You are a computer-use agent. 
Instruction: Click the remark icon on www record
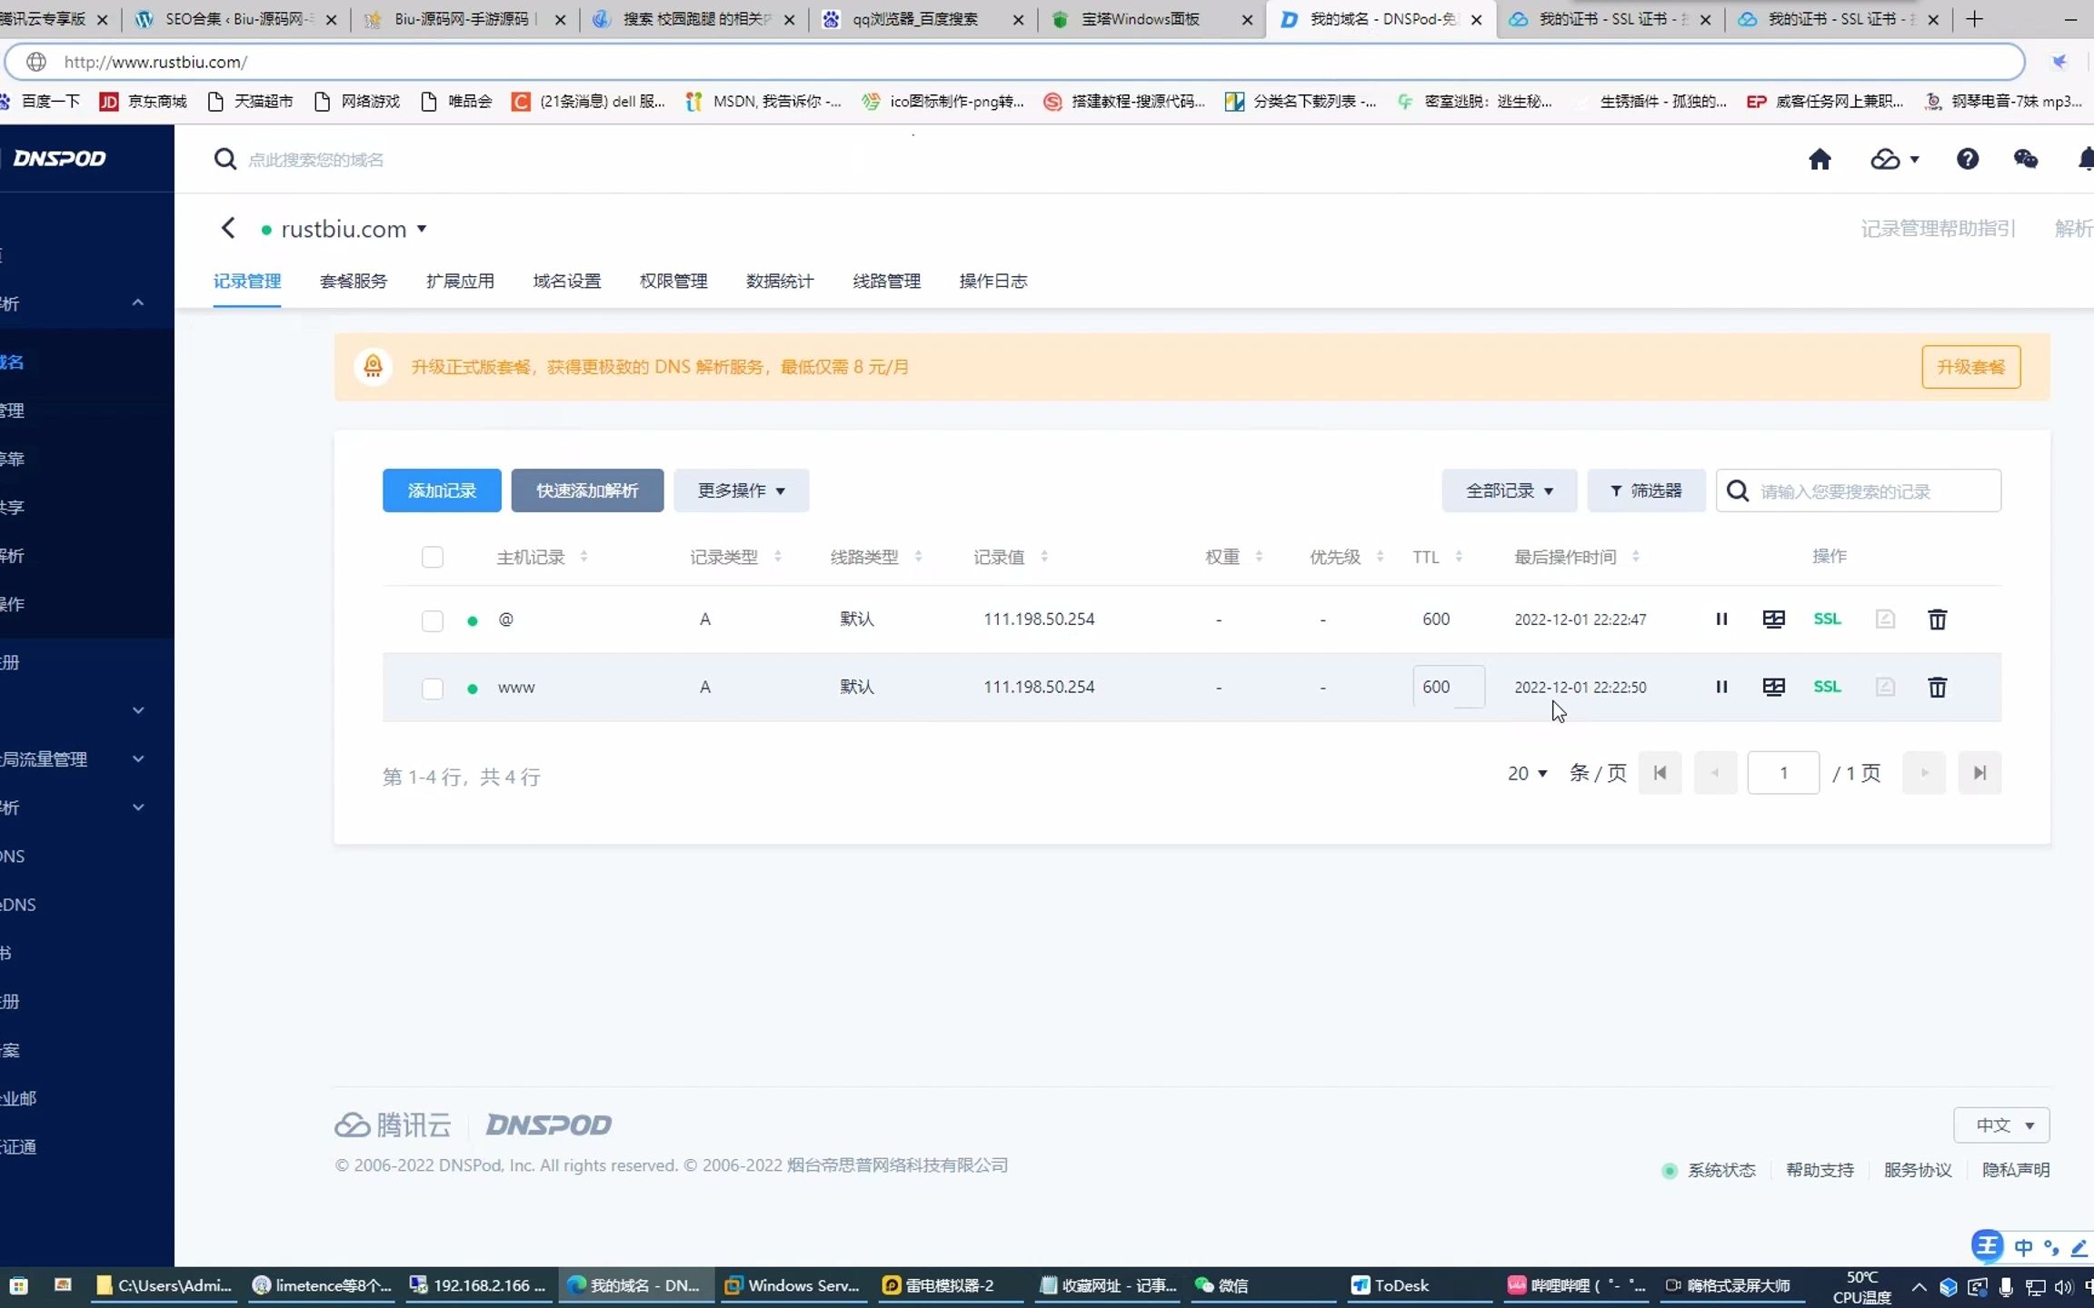[x=1885, y=688]
